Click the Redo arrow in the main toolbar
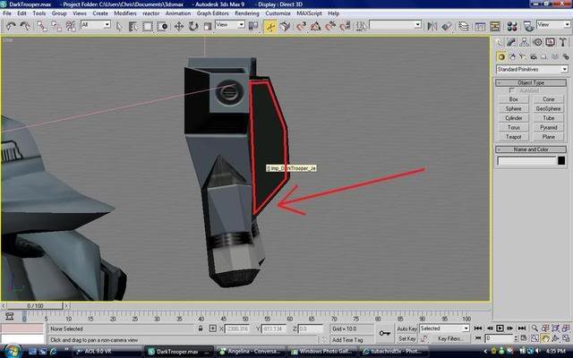The height and width of the screenshot is (358, 573). coord(25,26)
